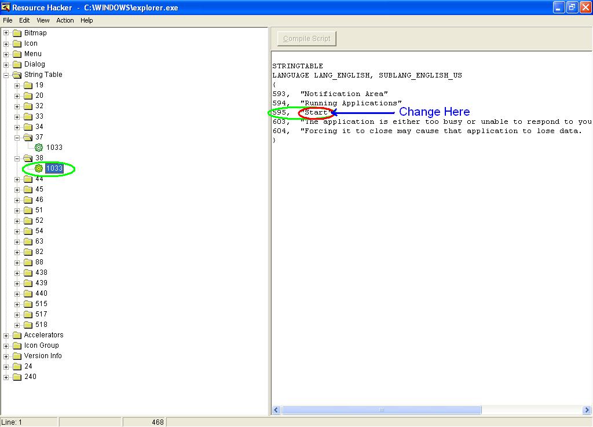Screen dimensions: 593x427
Task: Click the "Notification Area" string text
Action: (344, 94)
